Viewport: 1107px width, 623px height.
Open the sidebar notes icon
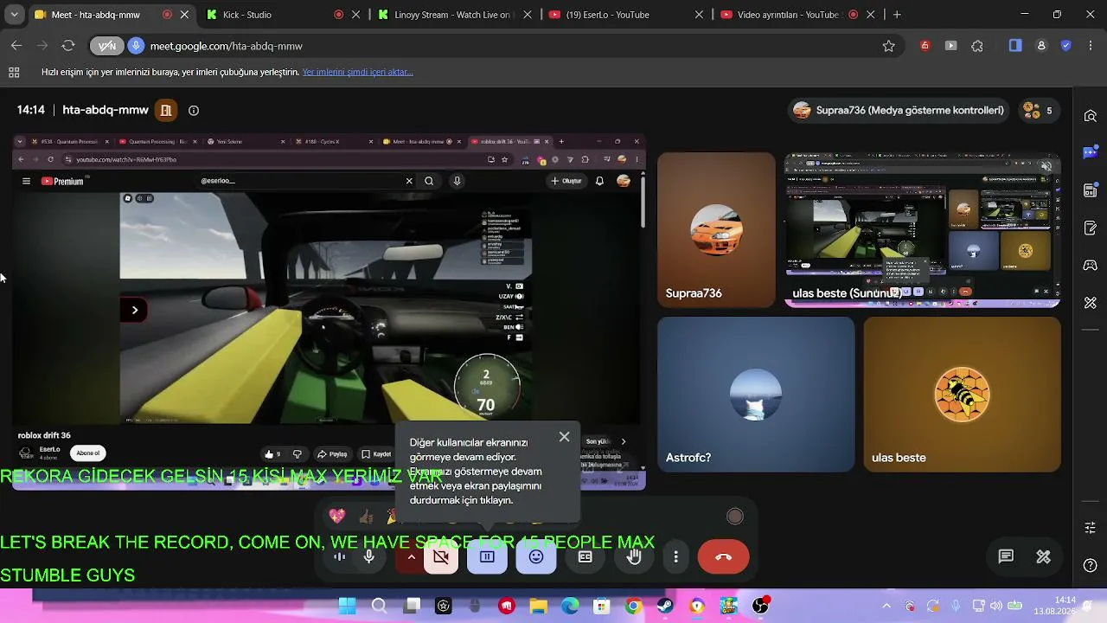(x=1091, y=228)
